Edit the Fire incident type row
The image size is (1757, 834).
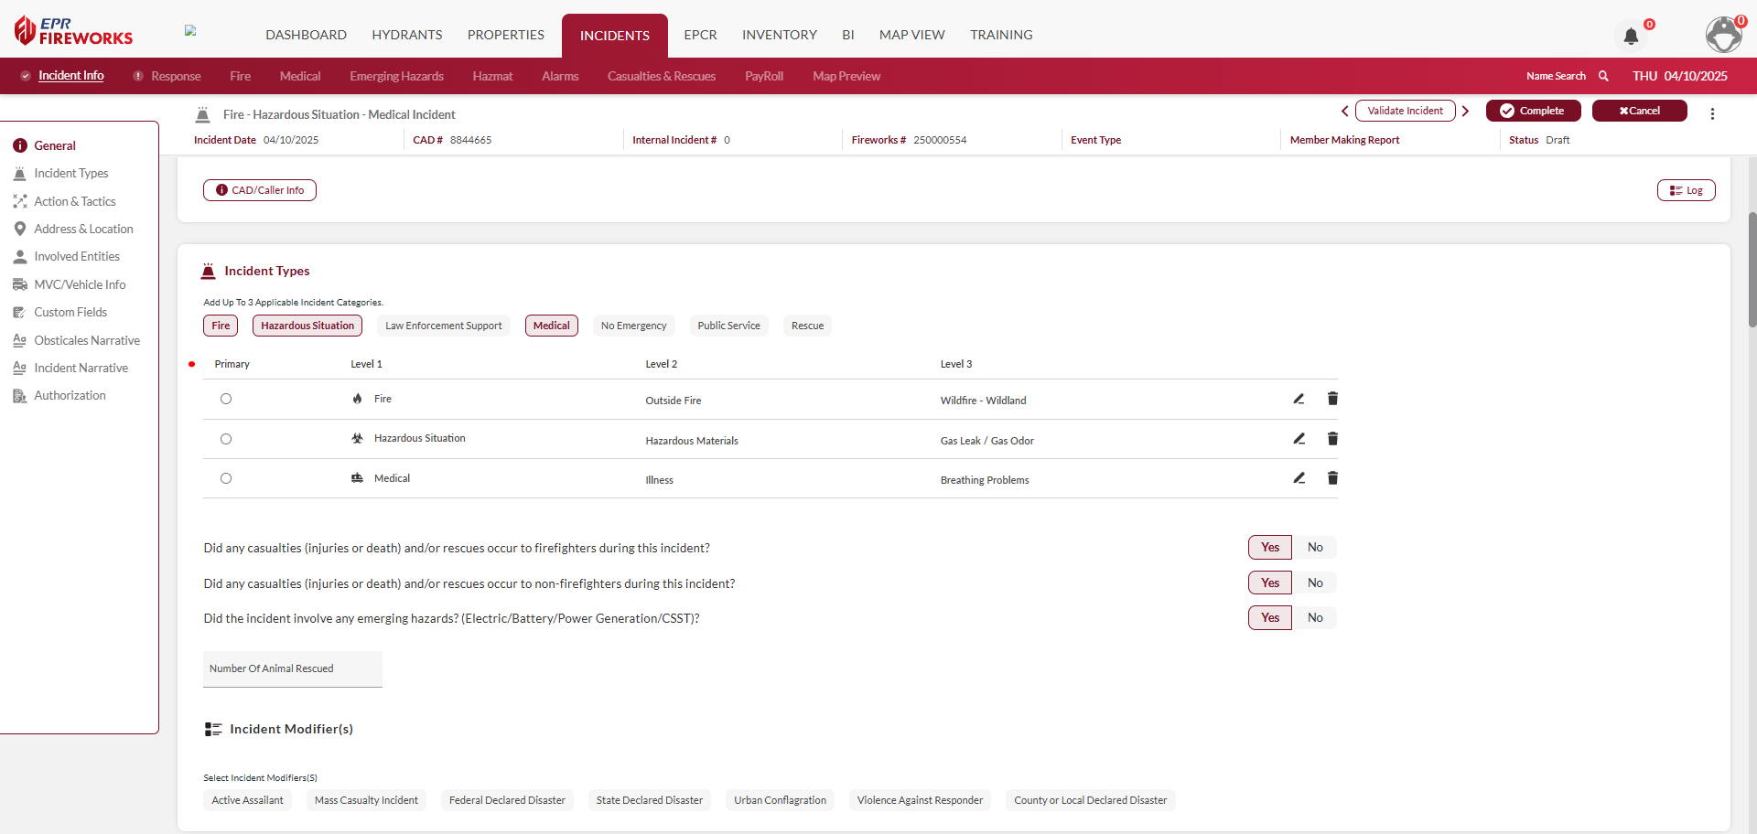(1299, 399)
